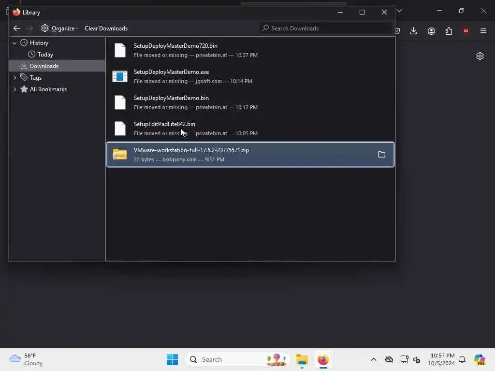Open File Explorer from the taskbar
Viewport: 495px width, 371px height.
[x=302, y=359]
